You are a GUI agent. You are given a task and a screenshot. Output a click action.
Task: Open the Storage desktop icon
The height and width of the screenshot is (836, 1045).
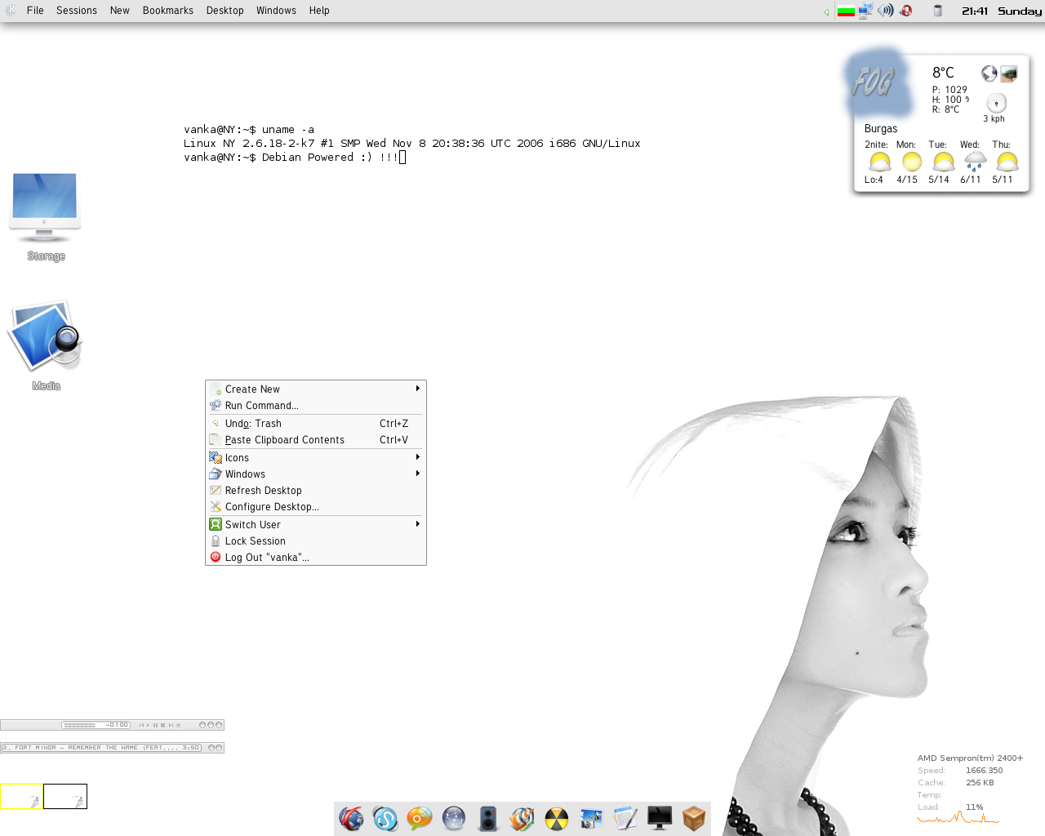point(45,208)
